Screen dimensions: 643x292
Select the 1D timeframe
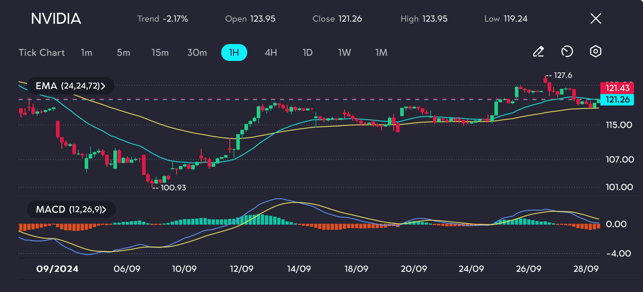coord(308,52)
